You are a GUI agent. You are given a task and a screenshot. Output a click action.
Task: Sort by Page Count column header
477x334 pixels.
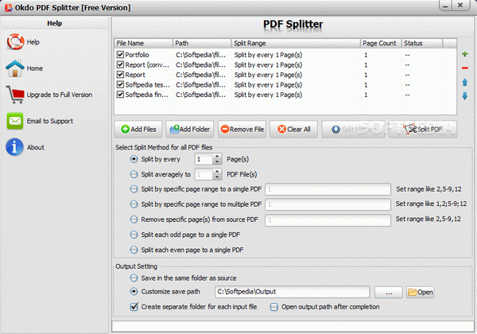click(x=381, y=43)
